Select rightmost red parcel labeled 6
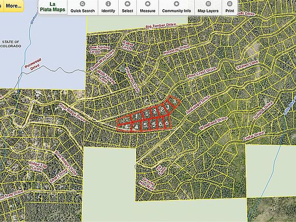 tap(166, 123)
